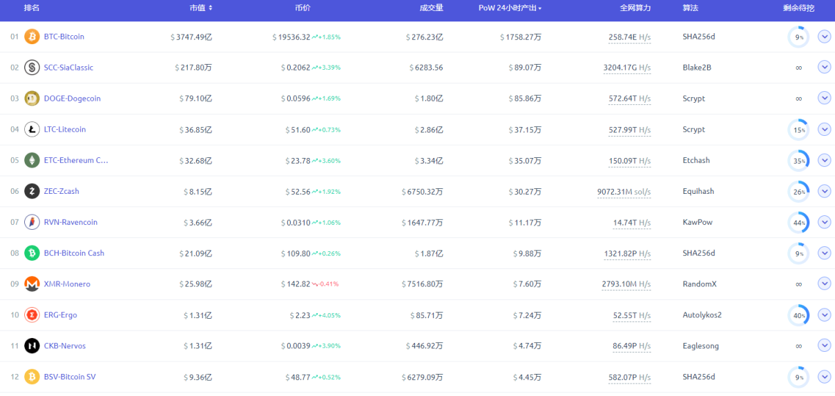Image resolution: width=835 pixels, height=396 pixels.
Task: Expand the BSV-Bitcoin SV row chevron
Action: click(824, 377)
